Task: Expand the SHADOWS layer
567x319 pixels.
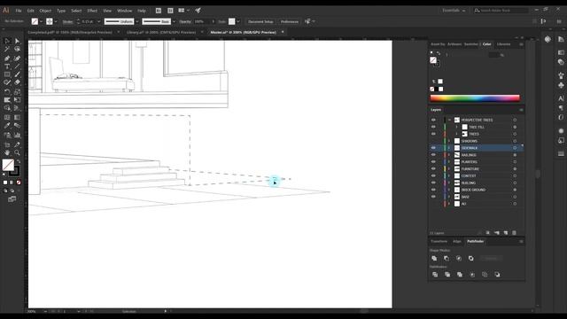Action: (449, 141)
